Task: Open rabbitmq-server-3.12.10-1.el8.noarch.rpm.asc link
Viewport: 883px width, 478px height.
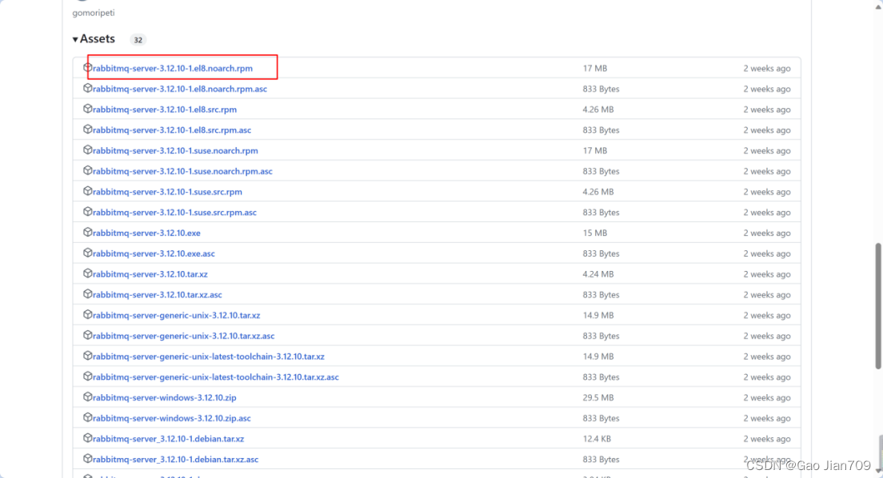Action: pos(180,89)
